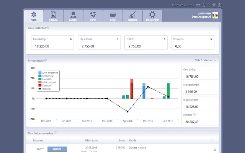
Task: Click the blue Faktura button for invoice 10007
Action: click(x=57, y=149)
